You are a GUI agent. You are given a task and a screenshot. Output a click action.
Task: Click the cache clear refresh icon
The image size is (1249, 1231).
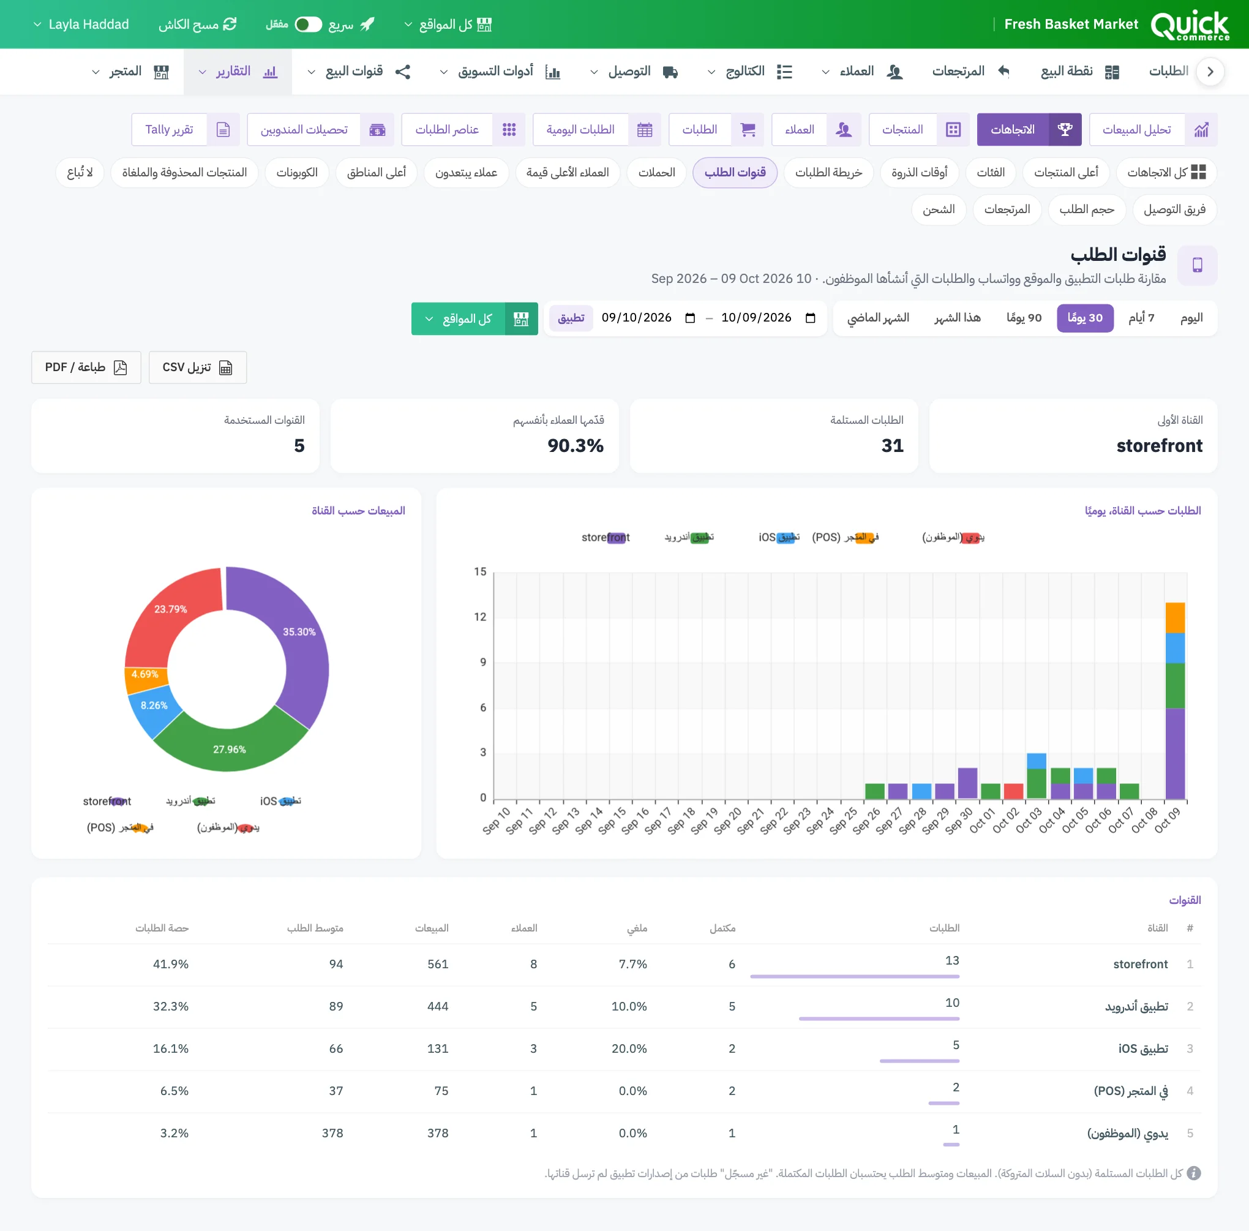pyautogui.click(x=230, y=24)
